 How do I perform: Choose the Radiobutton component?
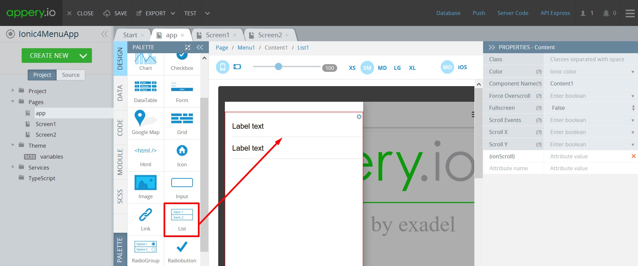182,252
